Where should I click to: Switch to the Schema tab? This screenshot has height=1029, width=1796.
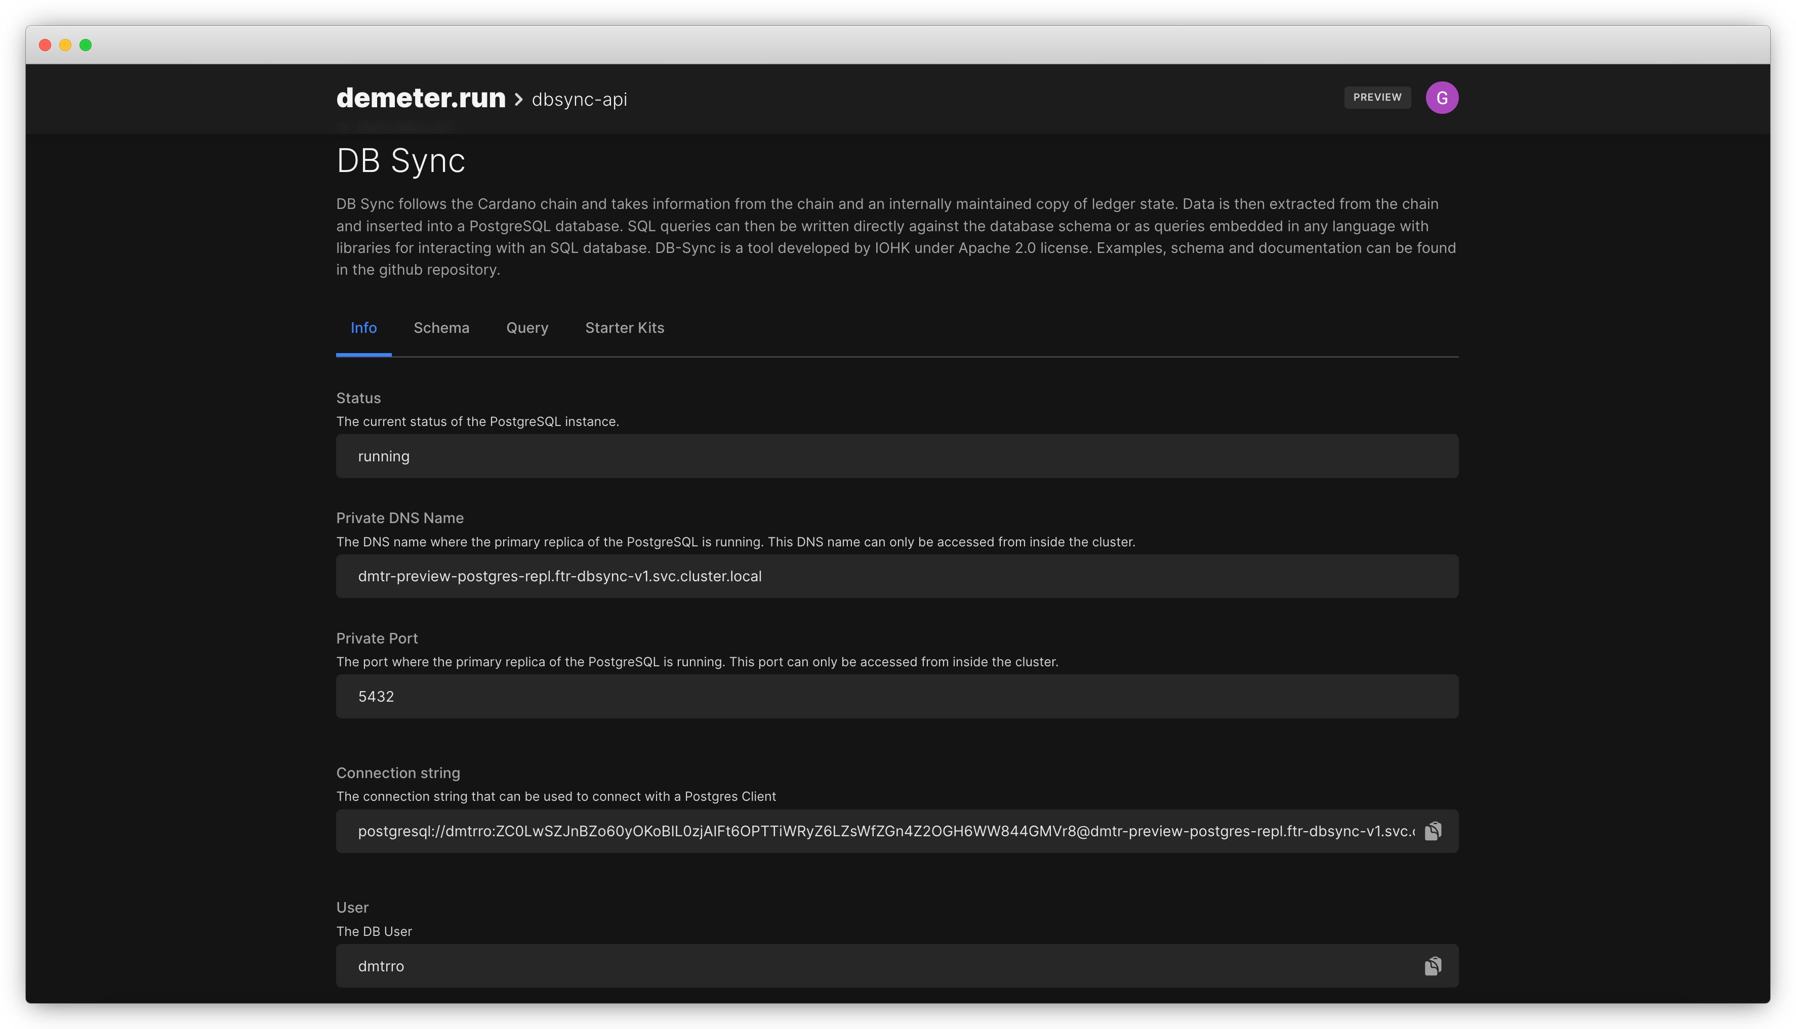pos(441,328)
